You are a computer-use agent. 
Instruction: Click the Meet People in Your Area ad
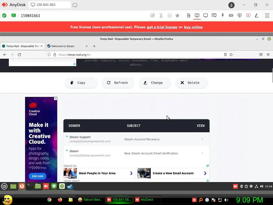[99, 173]
